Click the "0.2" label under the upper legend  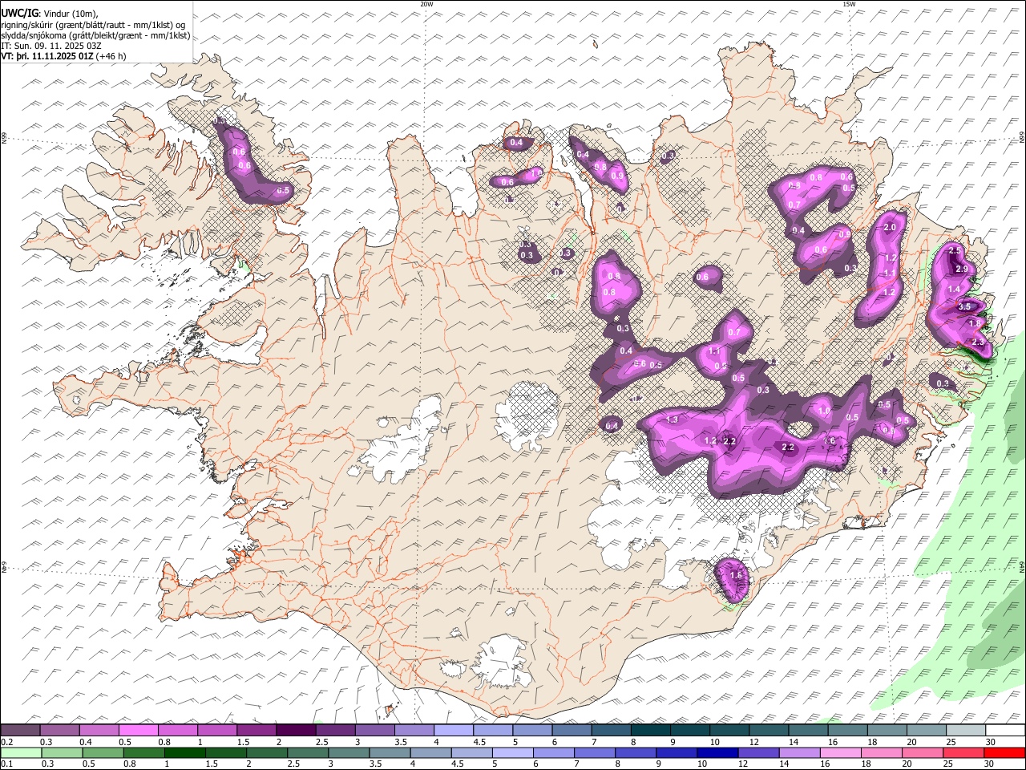7,742
